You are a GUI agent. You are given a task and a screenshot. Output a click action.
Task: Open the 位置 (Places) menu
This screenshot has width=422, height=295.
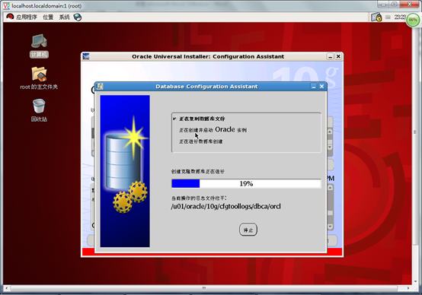[48, 17]
